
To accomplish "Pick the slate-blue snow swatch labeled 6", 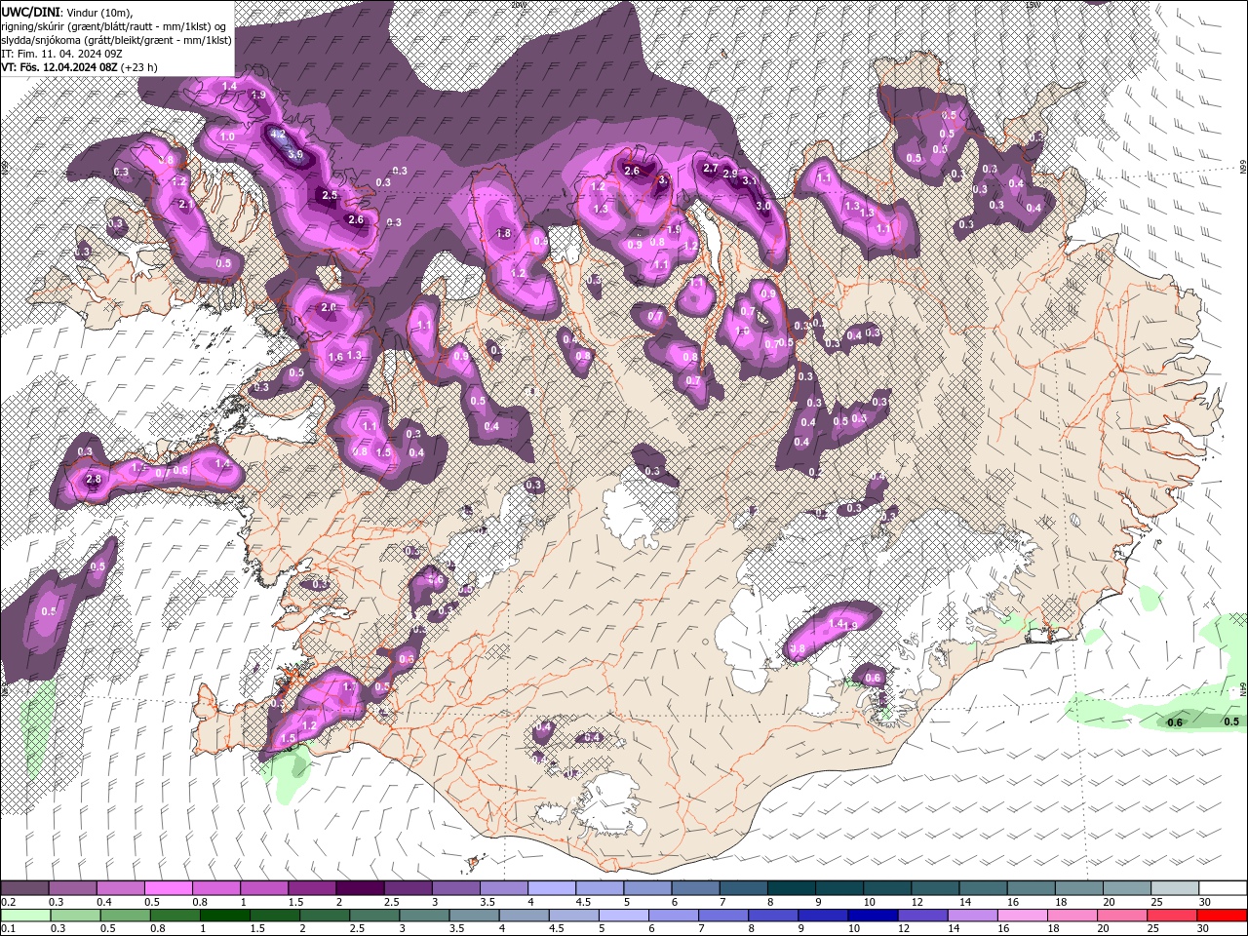I will click(696, 888).
